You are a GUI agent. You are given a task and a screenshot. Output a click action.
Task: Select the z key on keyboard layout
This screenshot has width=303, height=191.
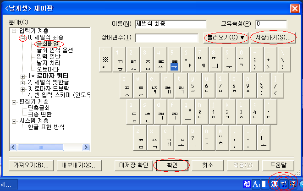click(x=140, y=138)
